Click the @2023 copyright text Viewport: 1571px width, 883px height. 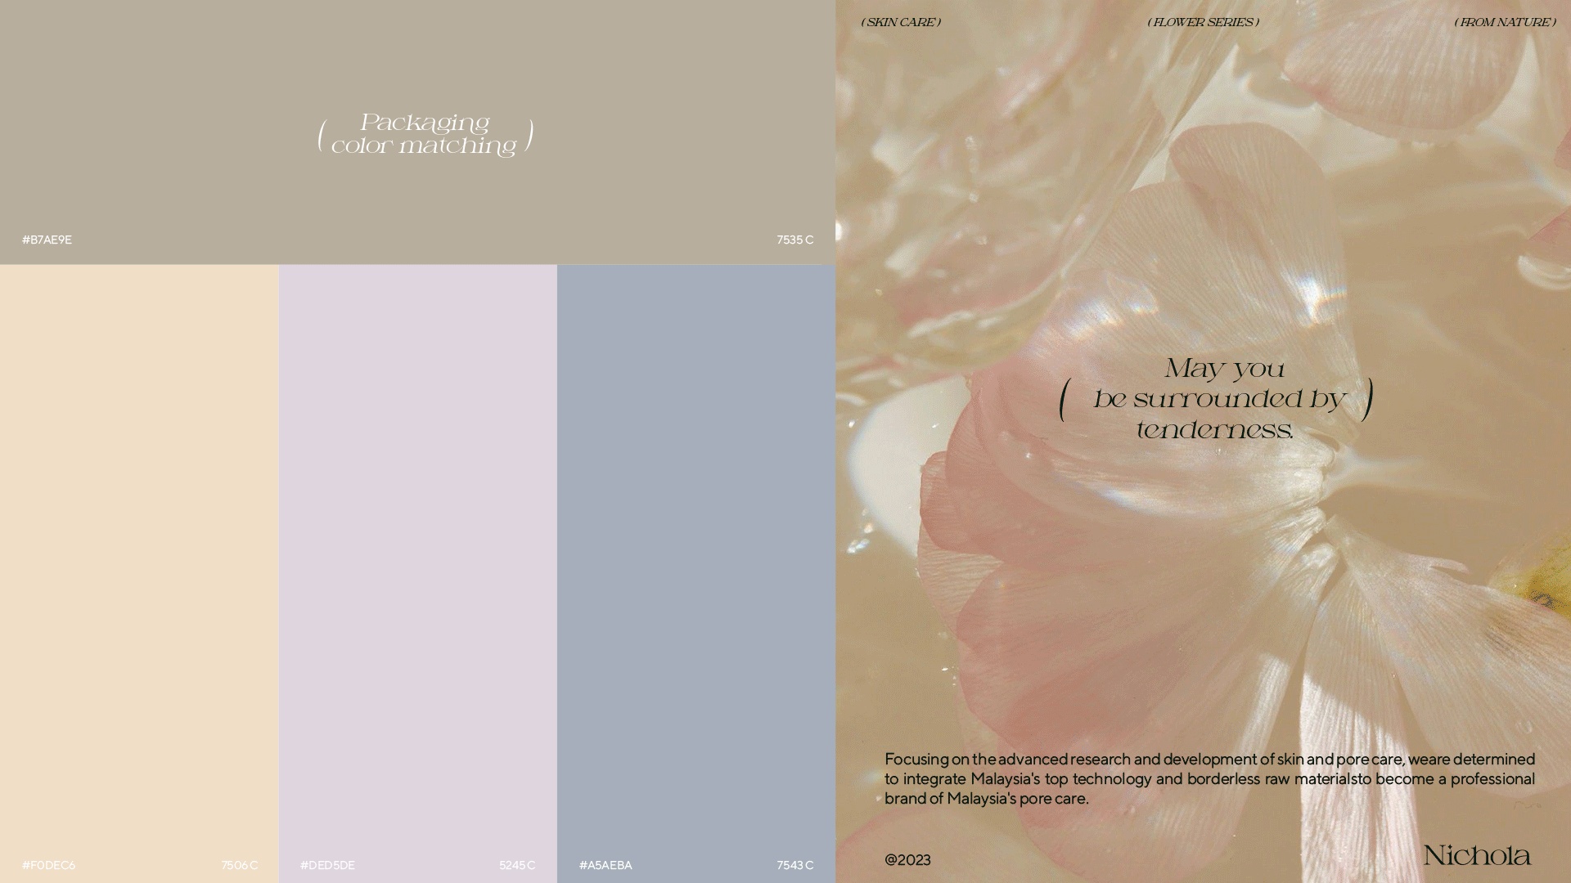point(907,860)
